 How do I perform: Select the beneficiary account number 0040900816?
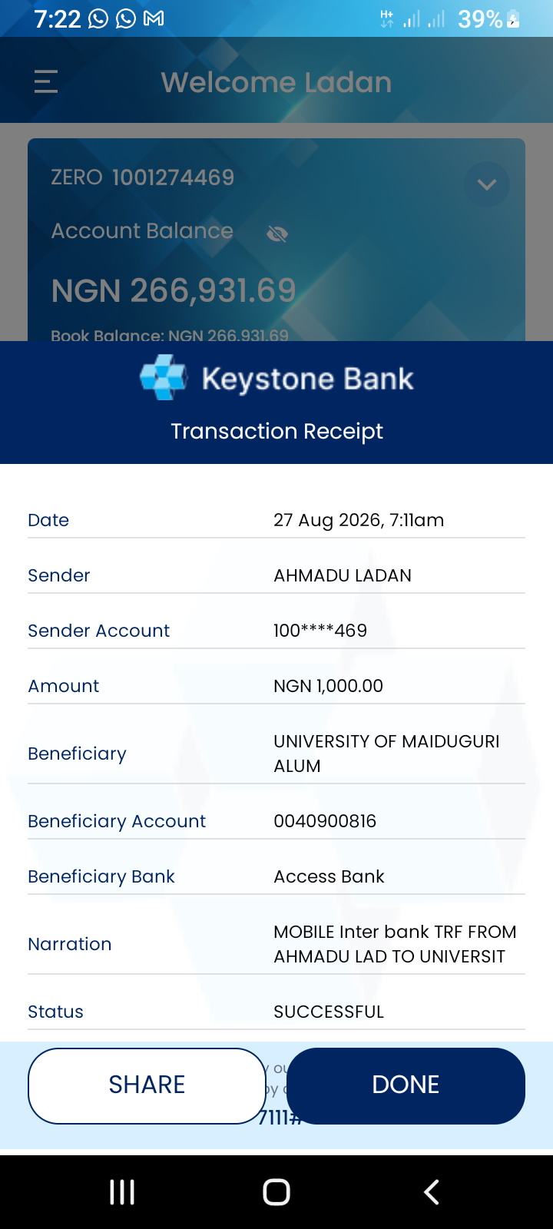click(x=325, y=821)
